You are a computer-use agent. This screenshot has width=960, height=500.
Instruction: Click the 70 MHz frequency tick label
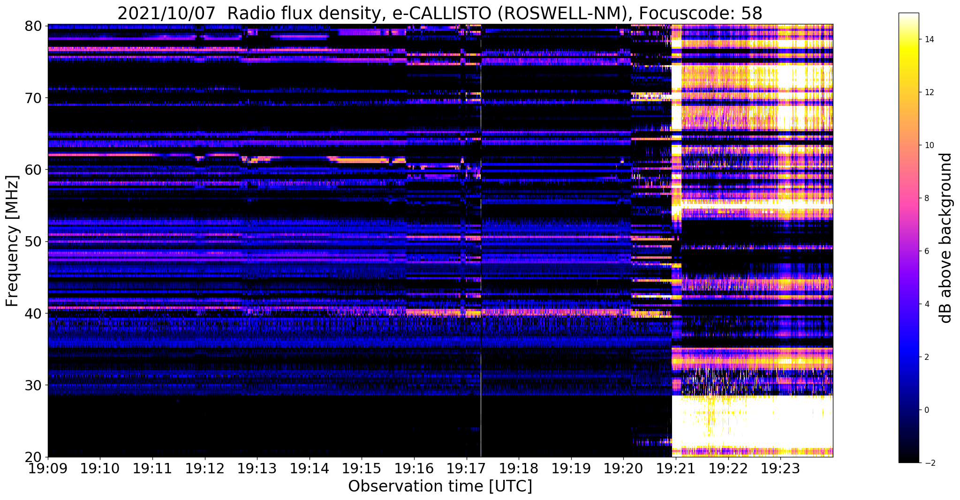tap(33, 98)
